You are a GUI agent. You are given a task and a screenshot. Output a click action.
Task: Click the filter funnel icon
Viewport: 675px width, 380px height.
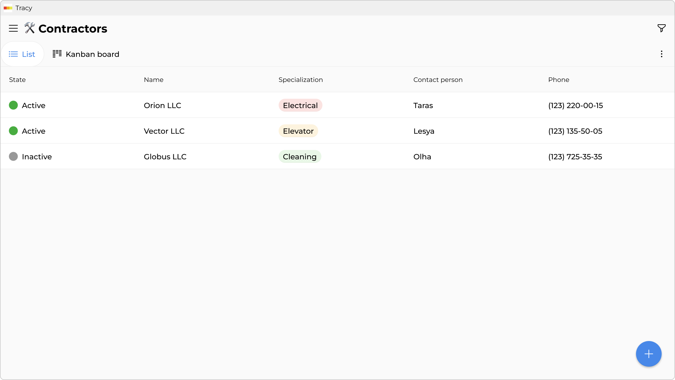click(x=661, y=28)
